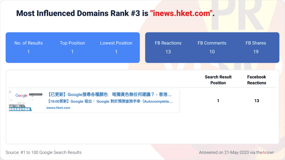Click the "Facebook Reactions" column header
The height and width of the screenshot is (160, 285).
[x=256, y=80]
